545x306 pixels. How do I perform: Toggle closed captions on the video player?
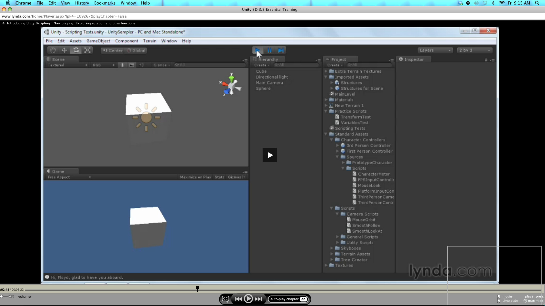(x=225, y=299)
